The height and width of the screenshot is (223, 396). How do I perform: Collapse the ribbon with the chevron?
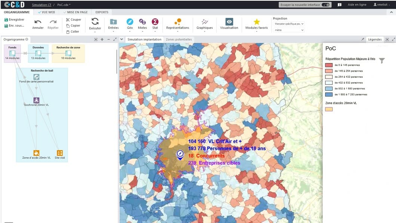[122, 39]
